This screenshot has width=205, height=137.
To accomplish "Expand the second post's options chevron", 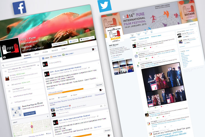I will (107, 112).
